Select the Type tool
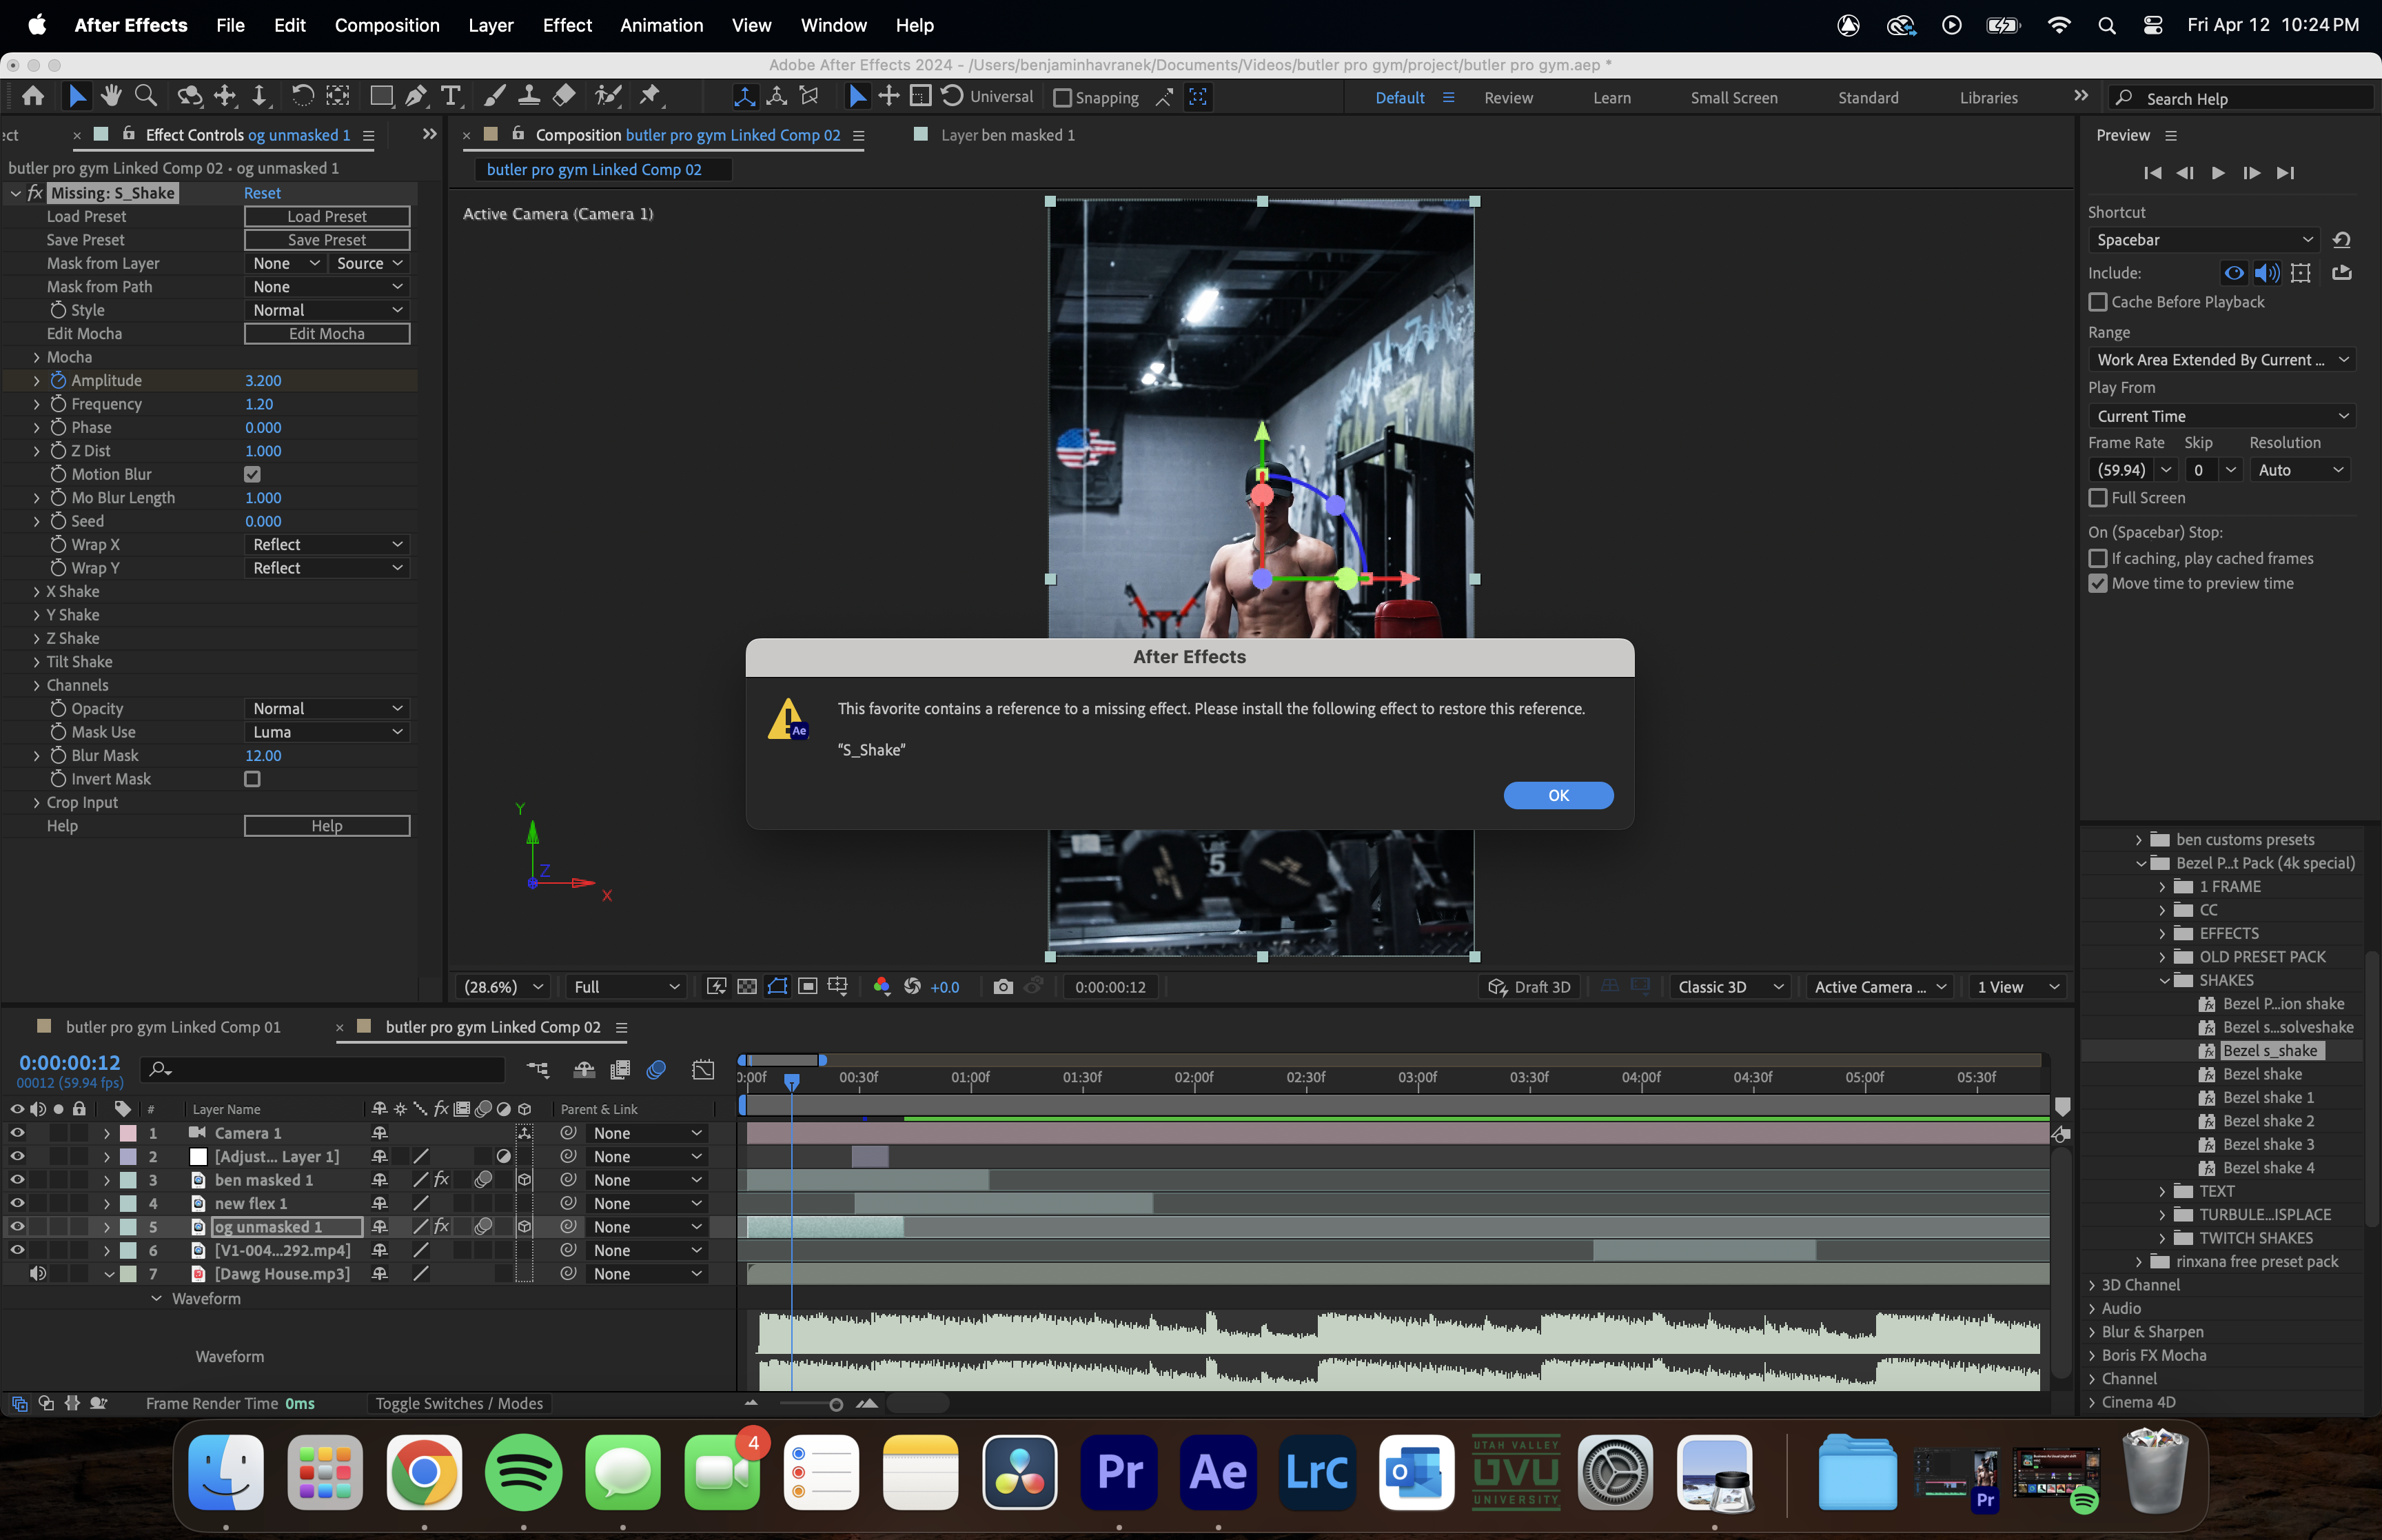2382x1540 pixels. point(452,96)
